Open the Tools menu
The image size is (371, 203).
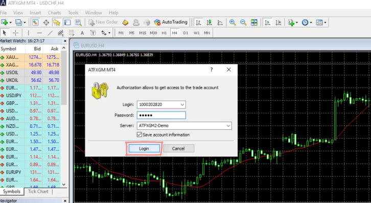pos(73,13)
